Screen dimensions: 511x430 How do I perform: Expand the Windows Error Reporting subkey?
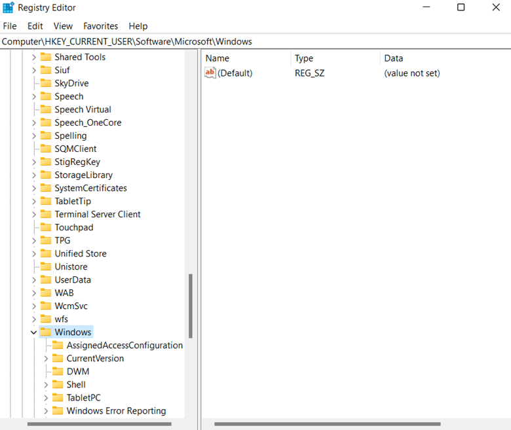click(46, 411)
